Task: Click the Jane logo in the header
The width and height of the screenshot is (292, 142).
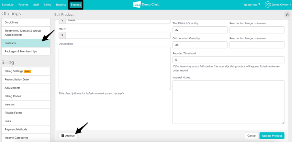Action: pyautogui.click(x=137, y=5)
